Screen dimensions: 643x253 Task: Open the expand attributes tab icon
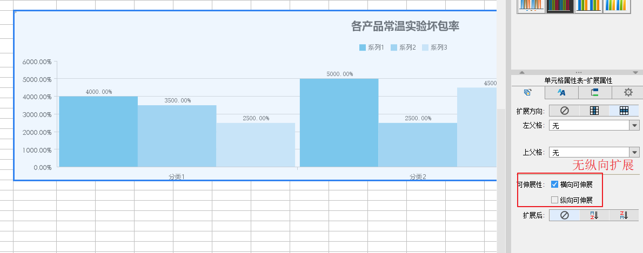528,93
